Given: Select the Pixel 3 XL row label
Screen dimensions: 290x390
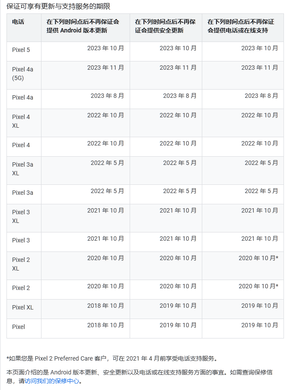Looking at the screenshot, I should point(21,216).
